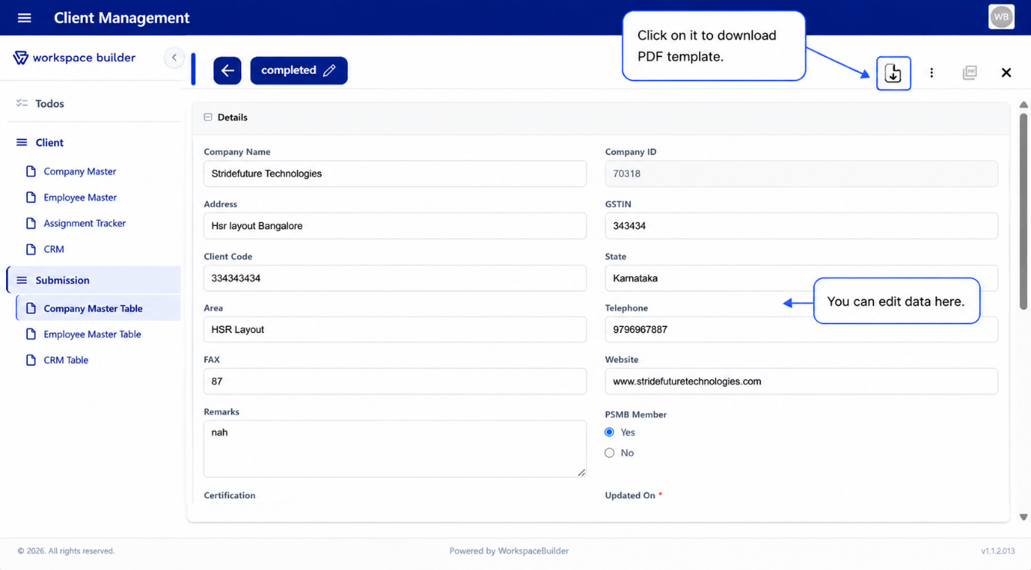This screenshot has height=570, width=1031.
Task: Collapse the sidebar with the chevron button
Action: (x=174, y=58)
